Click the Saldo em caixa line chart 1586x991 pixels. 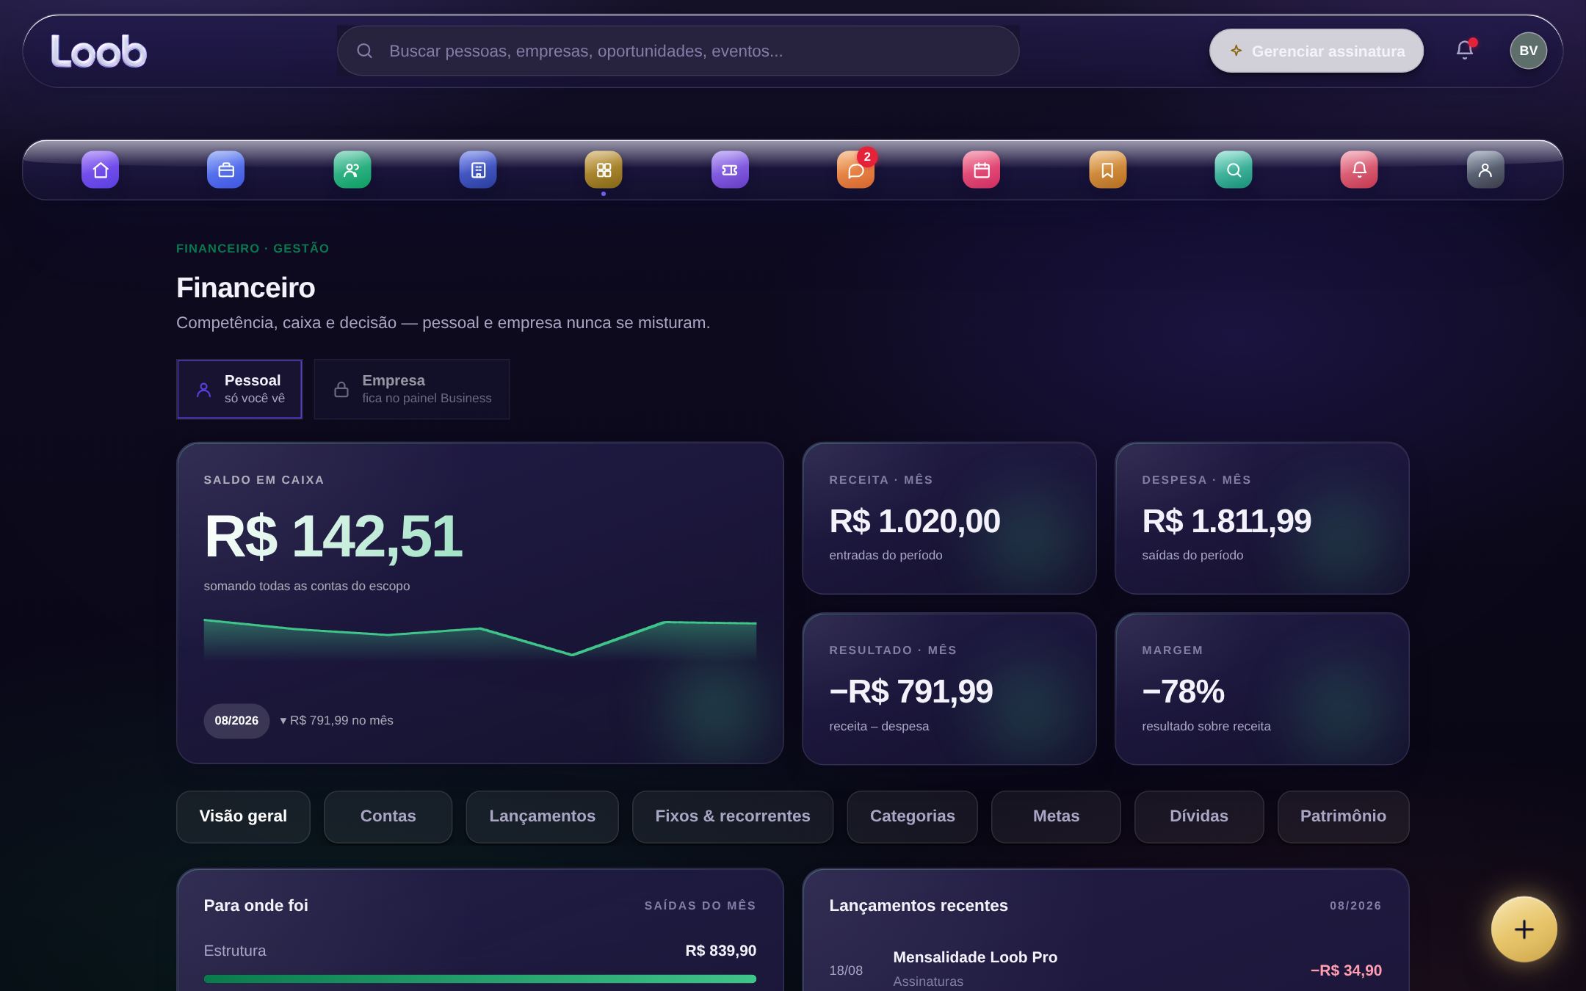pos(480,640)
